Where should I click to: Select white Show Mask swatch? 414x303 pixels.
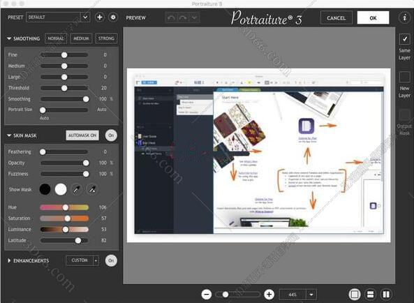pos(61,189)
